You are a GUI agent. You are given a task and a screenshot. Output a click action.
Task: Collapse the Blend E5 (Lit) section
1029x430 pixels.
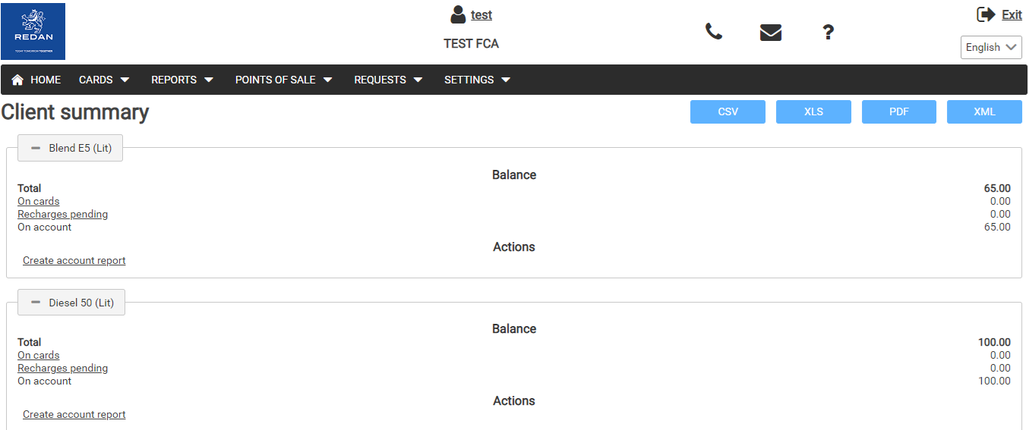pos(70,148)
